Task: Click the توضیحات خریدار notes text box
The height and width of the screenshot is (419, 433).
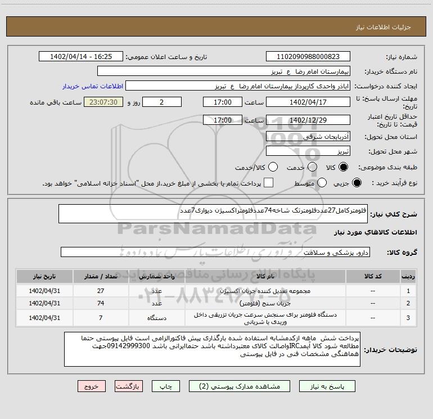Action: 212,349
